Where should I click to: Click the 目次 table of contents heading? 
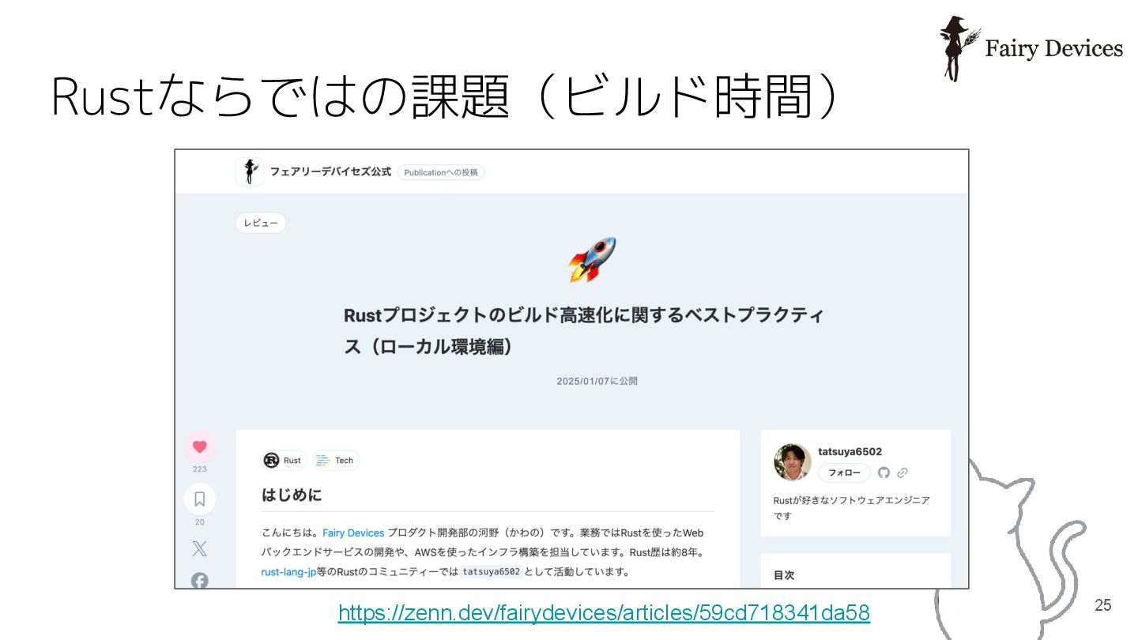pyautogui.click(x=784, y=575)
